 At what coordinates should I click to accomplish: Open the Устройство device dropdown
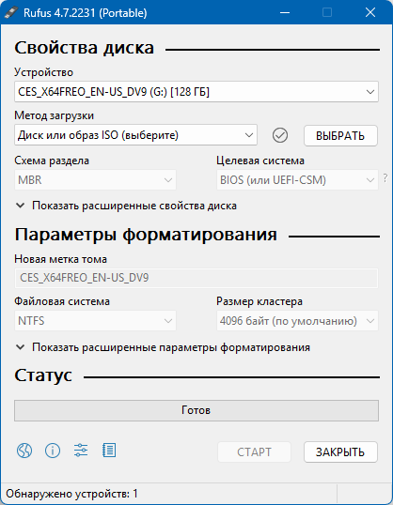point(196,92)
